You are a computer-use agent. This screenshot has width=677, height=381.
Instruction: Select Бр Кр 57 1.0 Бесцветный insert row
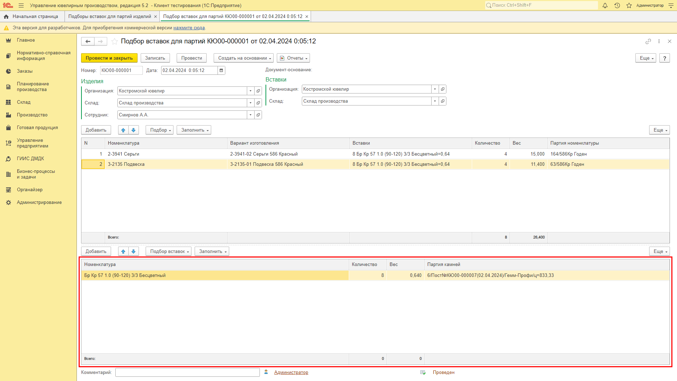tap(376, 276)
